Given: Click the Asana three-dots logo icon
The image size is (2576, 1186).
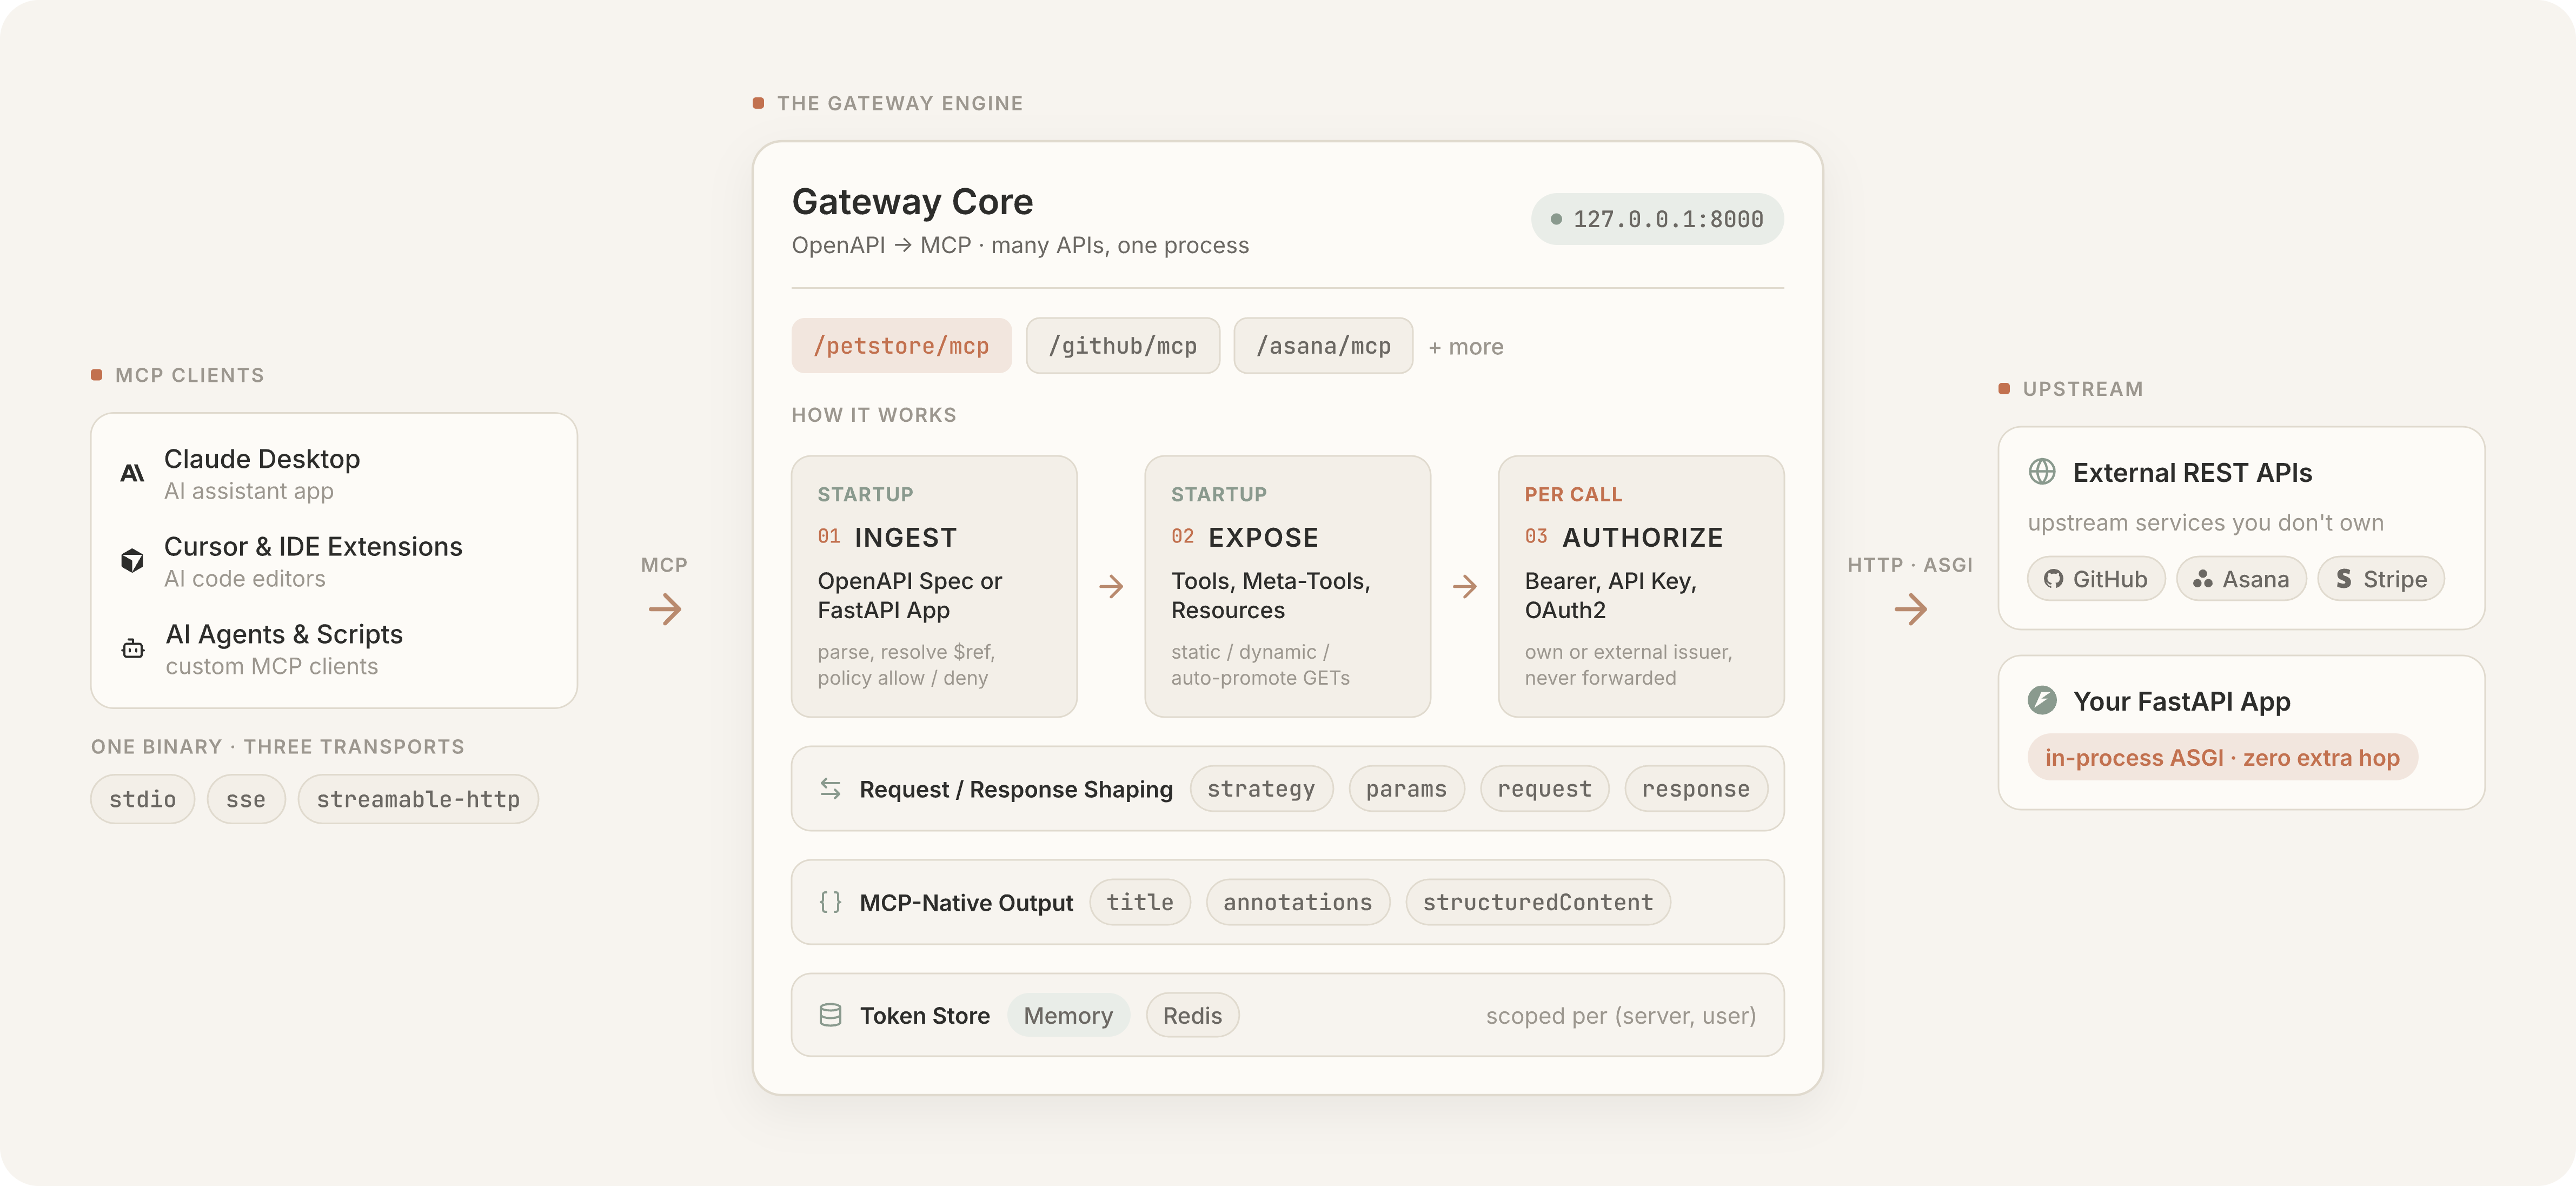Looking at the screenshot, I should pyautogui.click(x=2202, y=579).
